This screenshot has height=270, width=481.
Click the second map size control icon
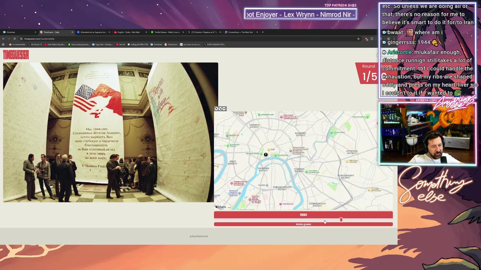click(x=220, y=109)
